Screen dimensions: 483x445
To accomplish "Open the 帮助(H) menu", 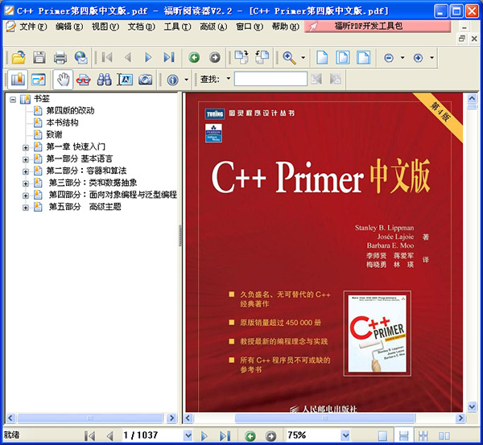I will [286, 27].
